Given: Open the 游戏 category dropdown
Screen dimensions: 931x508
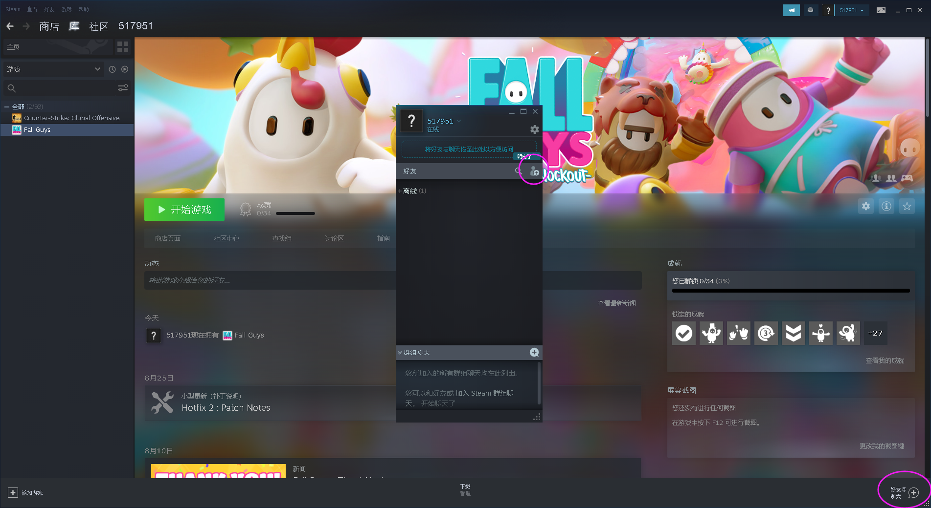Looking at the screenshot, I should (54, 69).
